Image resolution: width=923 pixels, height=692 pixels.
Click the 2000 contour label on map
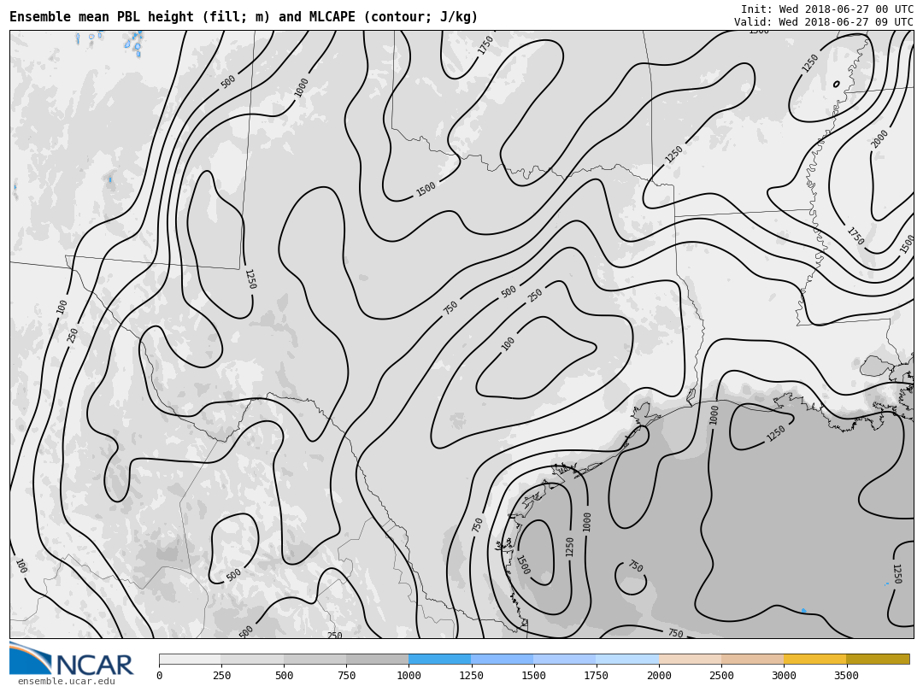point(879,138)
